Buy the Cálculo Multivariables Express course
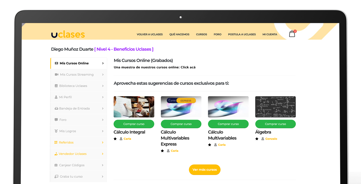The image size is (361, 184). pos(181,124)
